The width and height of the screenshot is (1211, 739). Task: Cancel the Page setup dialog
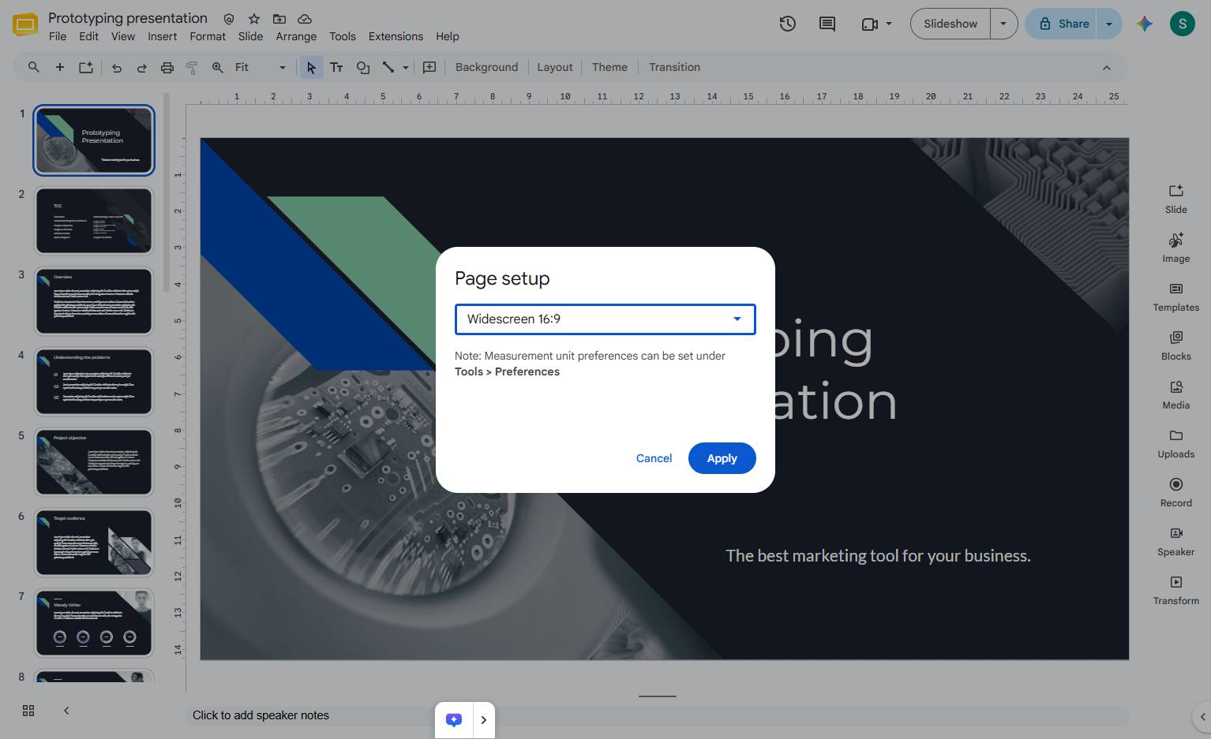tap(654, 458)
